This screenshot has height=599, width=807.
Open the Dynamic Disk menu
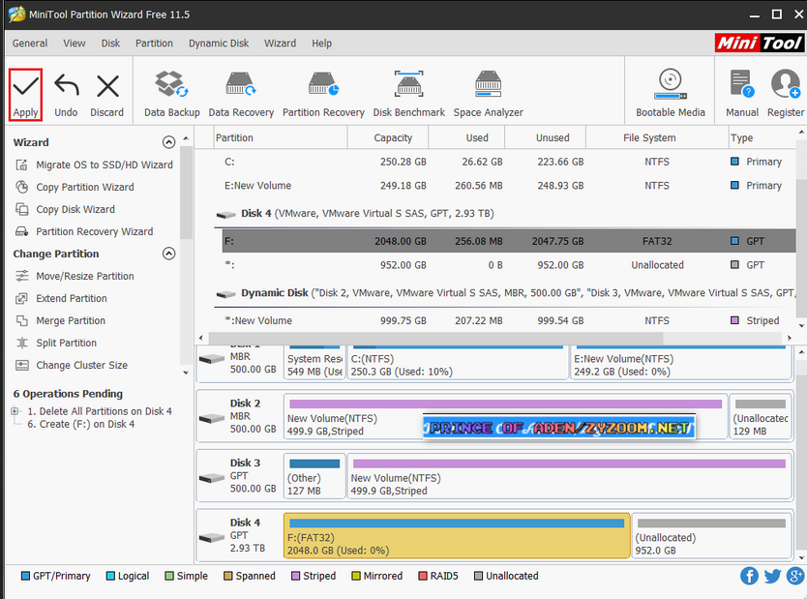[x=219, y=44]
